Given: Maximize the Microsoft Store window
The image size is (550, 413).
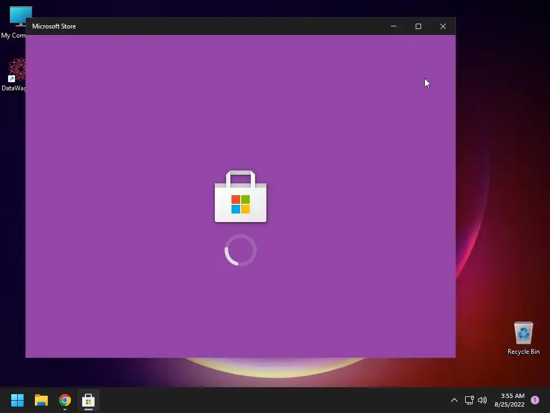Looking at the screenshot, I should (418, 26).
